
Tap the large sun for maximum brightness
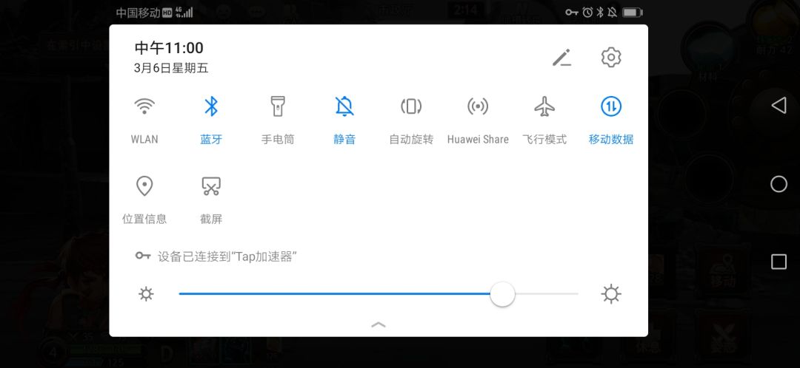point(610,294)
